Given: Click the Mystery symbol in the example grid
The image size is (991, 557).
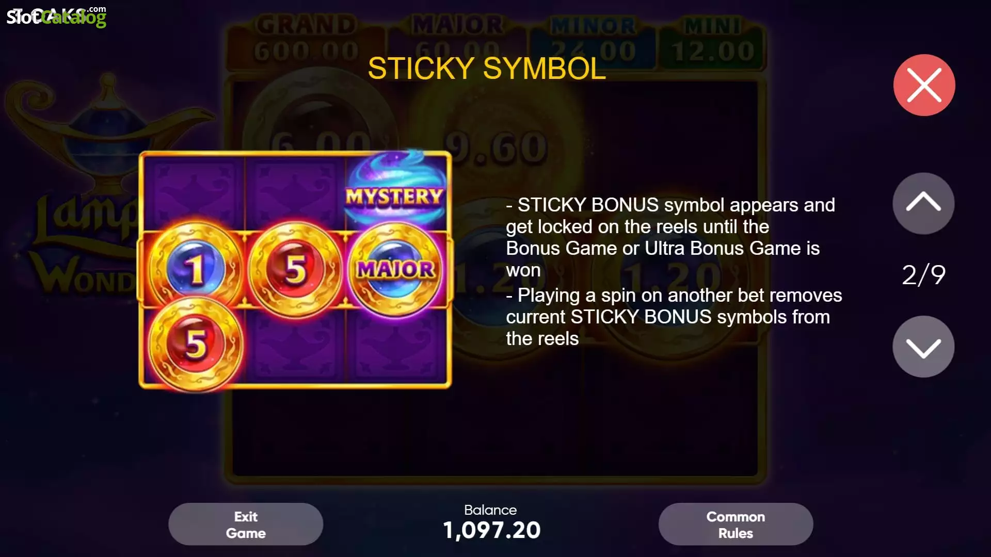Looking at the screenshot, I should pos(395,190).
